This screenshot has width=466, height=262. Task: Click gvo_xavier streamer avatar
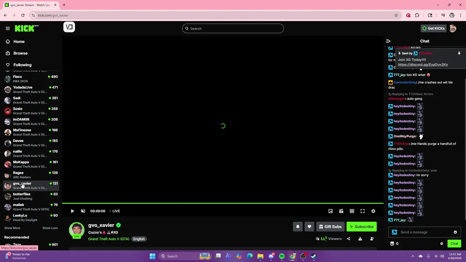coord(76,230)
